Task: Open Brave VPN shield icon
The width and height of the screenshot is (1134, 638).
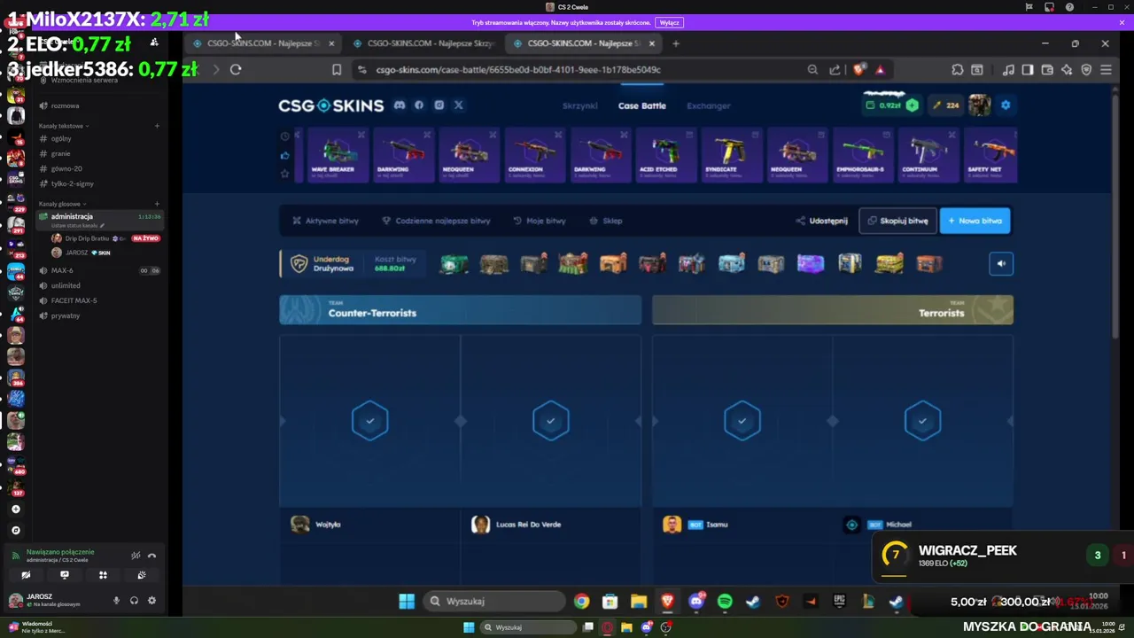Action: pyautogui.click(x=1086, y=69)
